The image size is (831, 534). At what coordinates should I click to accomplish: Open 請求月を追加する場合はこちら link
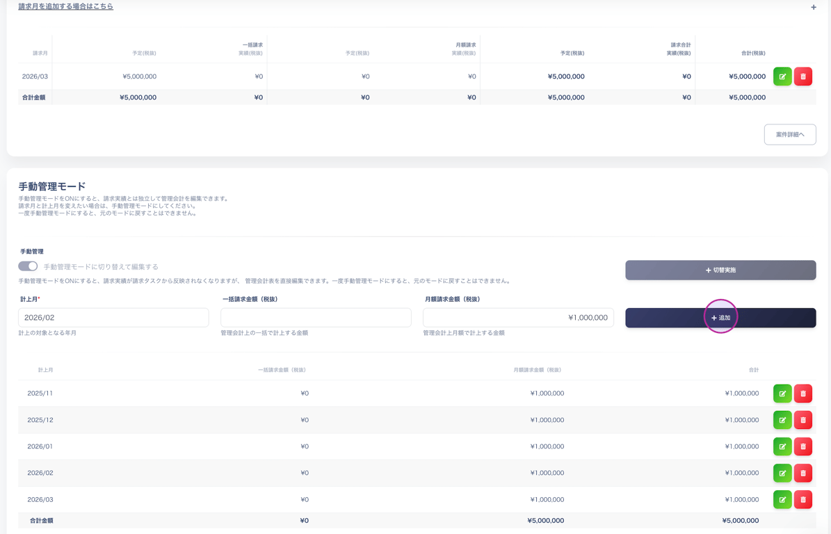[66, 6]
